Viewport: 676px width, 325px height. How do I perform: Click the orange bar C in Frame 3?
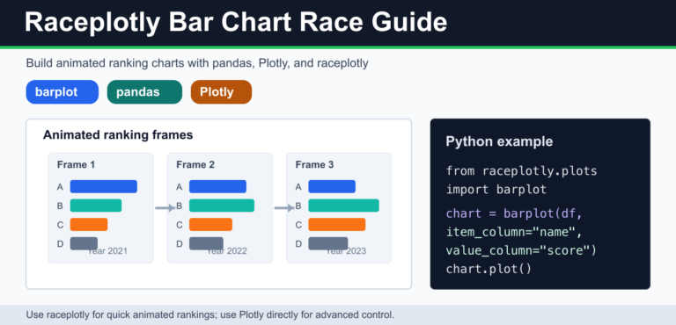337,225
